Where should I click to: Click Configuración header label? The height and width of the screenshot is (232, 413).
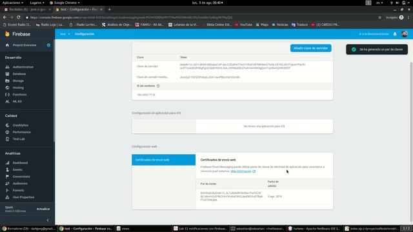pyautogui.click(x=85, y=34)
